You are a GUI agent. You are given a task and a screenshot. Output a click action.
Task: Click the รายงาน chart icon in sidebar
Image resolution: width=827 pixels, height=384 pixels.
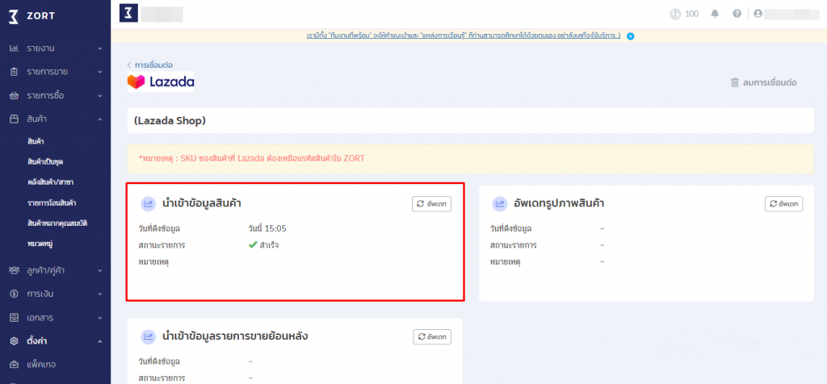click(x=15, y=48)
